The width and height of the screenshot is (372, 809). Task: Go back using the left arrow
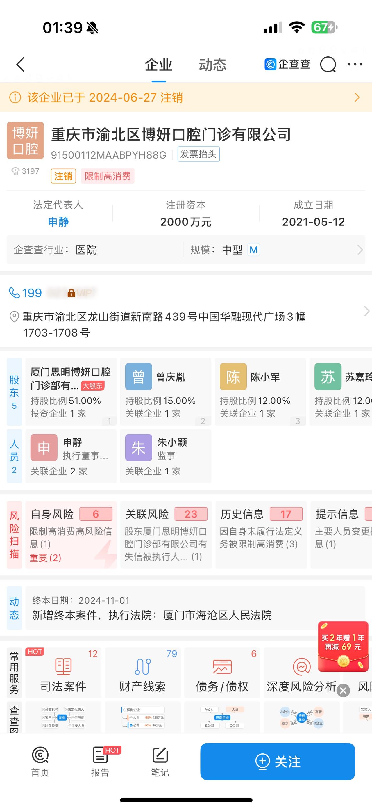point(21,64)
